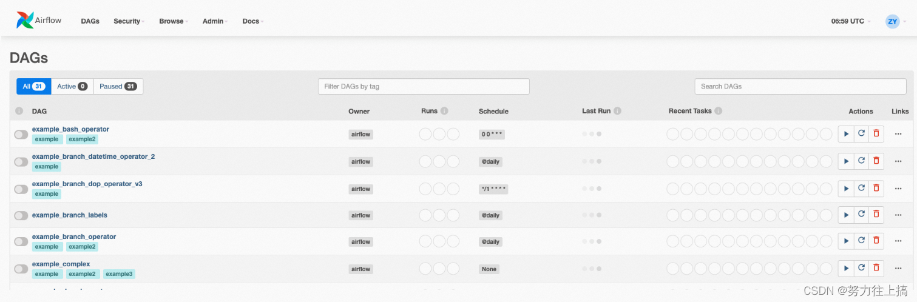Trigger the example_branch_operator DAG
The image size is (917, 302).
pos(846,241)
